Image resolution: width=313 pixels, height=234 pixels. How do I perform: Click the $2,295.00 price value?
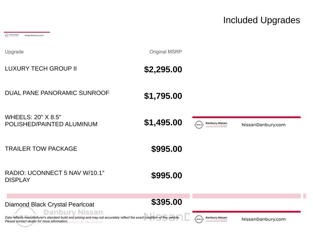[163, 69]
